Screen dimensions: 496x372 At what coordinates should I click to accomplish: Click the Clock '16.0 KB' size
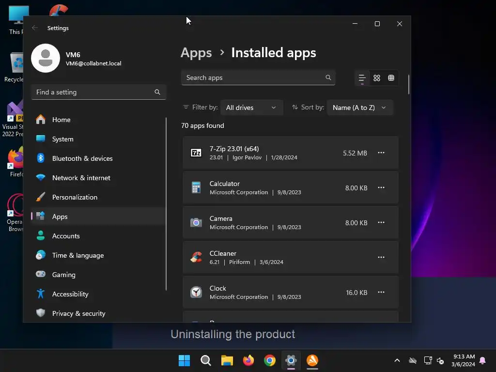(x=356, y=293)
